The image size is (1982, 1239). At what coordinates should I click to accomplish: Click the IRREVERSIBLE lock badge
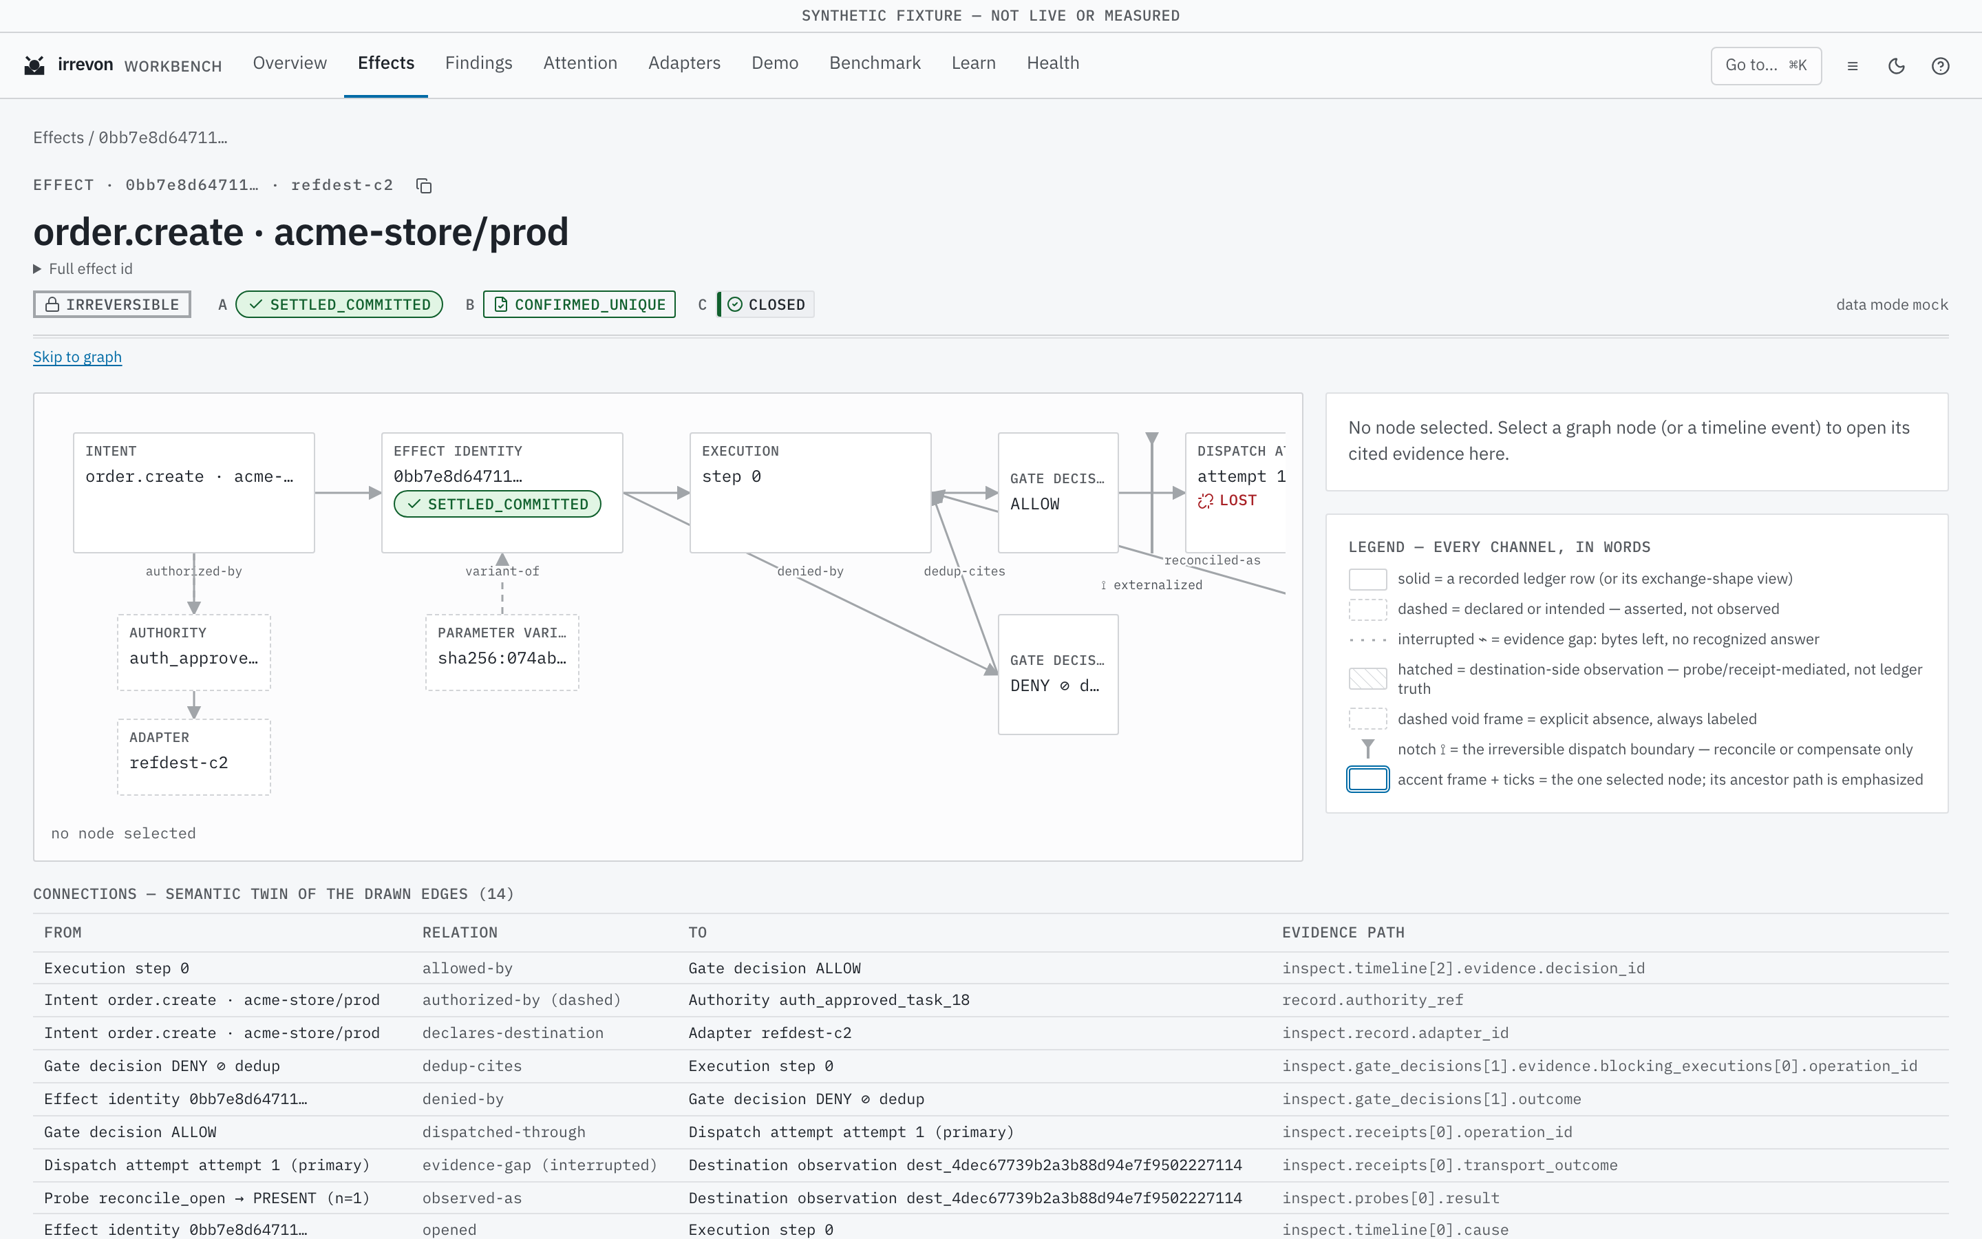pos(112,305)
